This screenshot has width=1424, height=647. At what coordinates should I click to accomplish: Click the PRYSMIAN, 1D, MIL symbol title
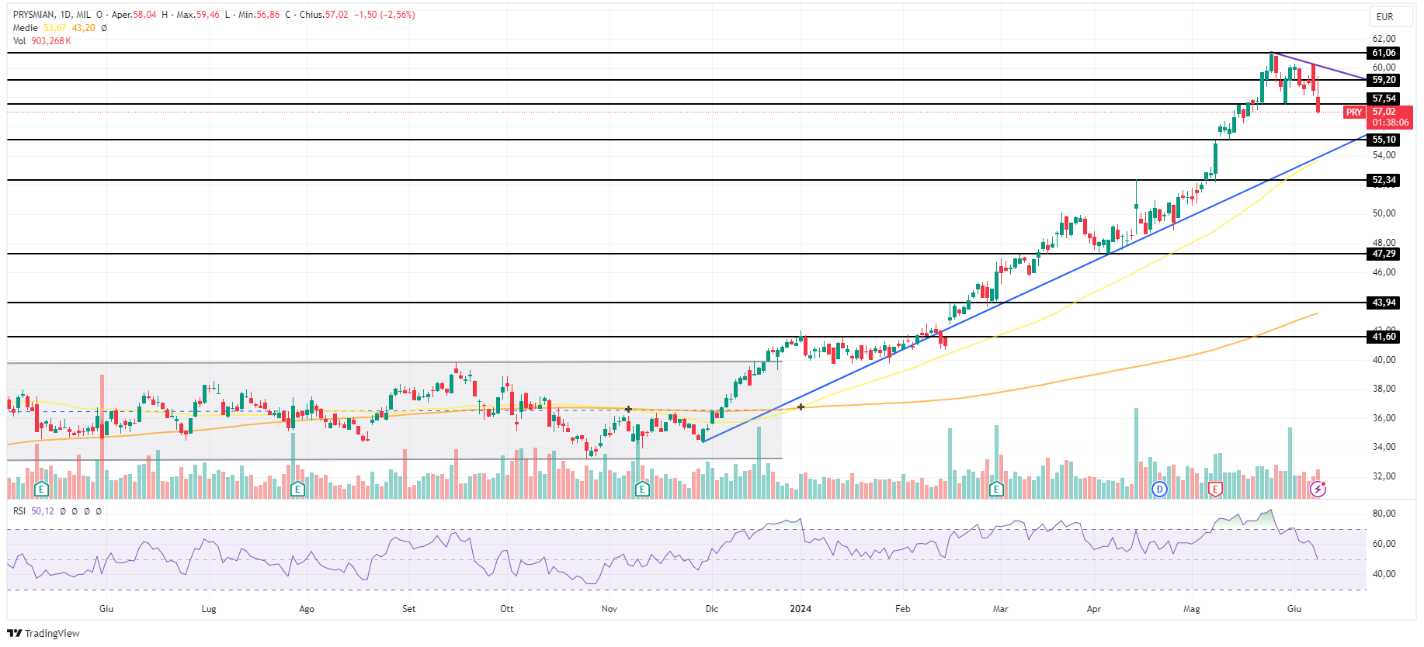[x=52, y=15]
